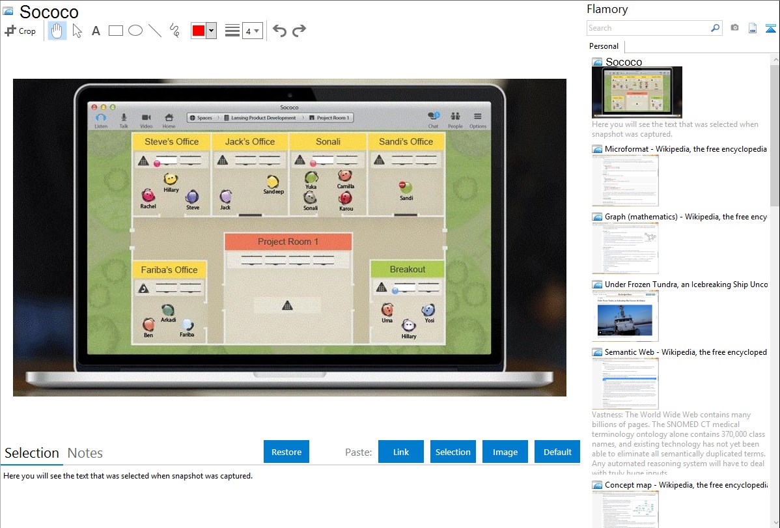Screen dimensions: 780x528
Task: Redo the last annotation
Action: point(299,31)
